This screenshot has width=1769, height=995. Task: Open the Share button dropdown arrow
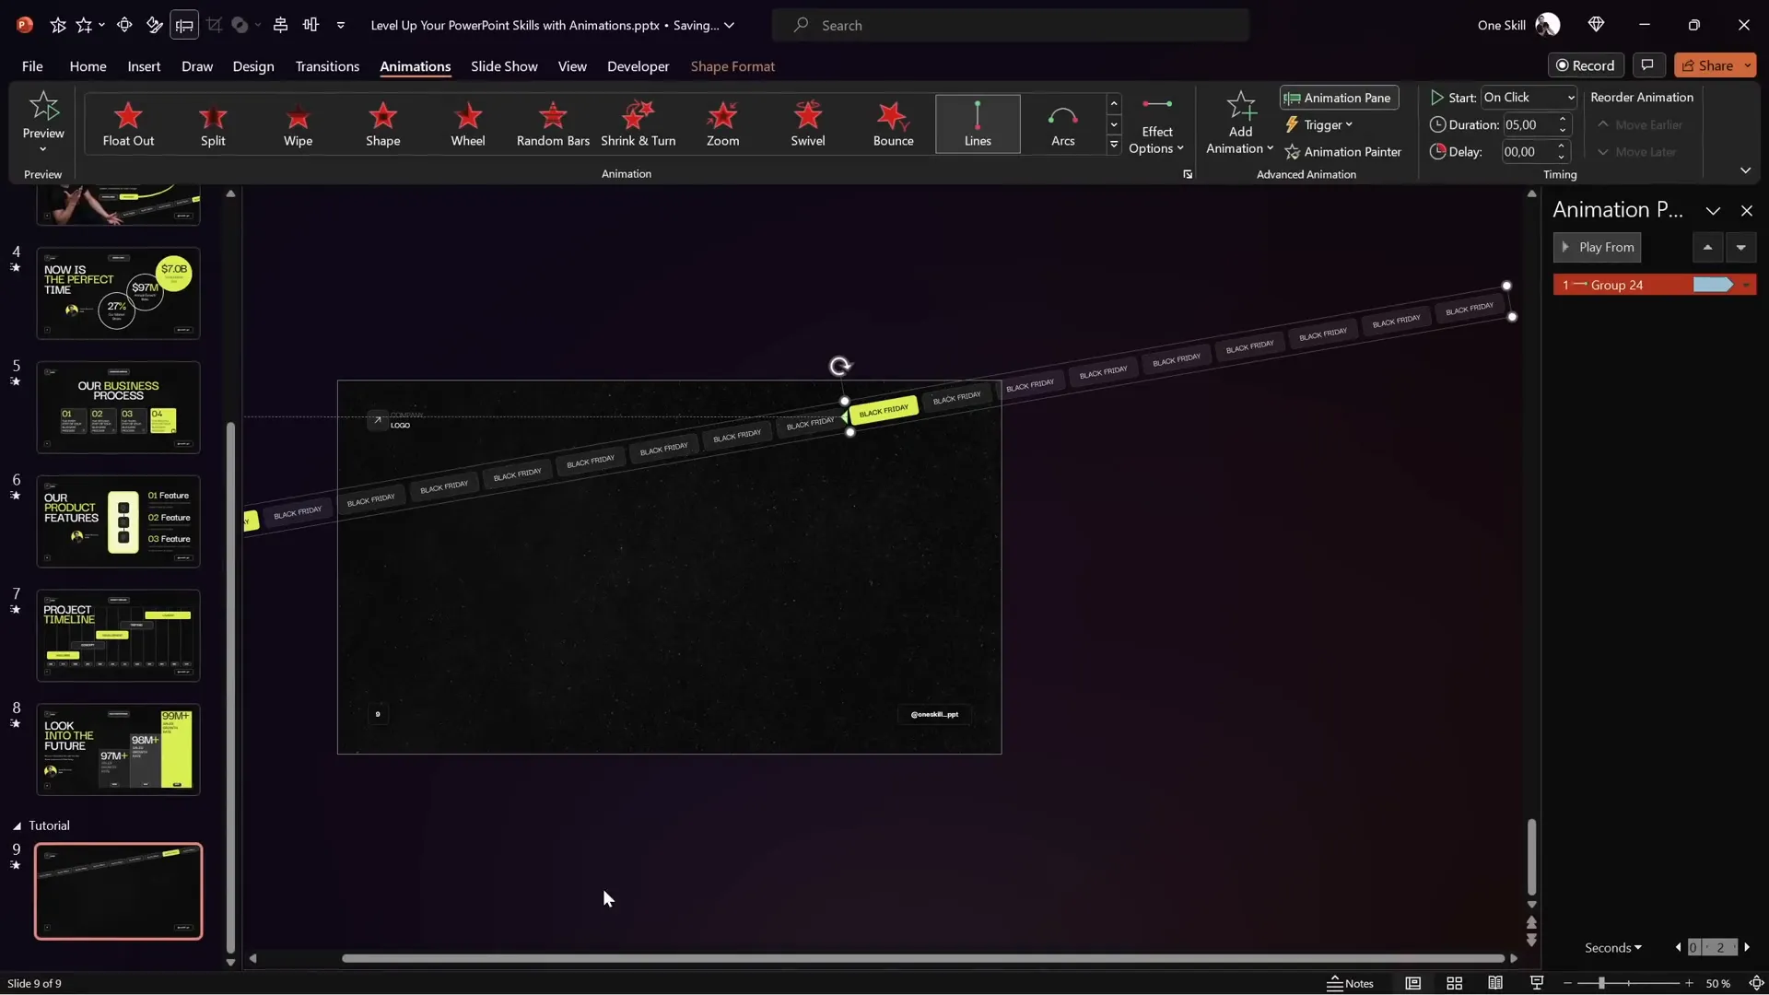[1747, 65]
